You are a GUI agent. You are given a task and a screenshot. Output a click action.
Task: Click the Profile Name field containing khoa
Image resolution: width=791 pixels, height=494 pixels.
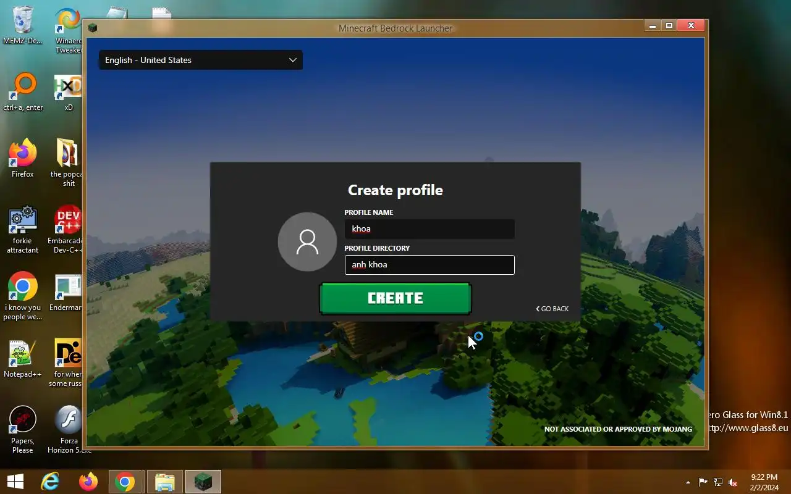coord(429,229)
